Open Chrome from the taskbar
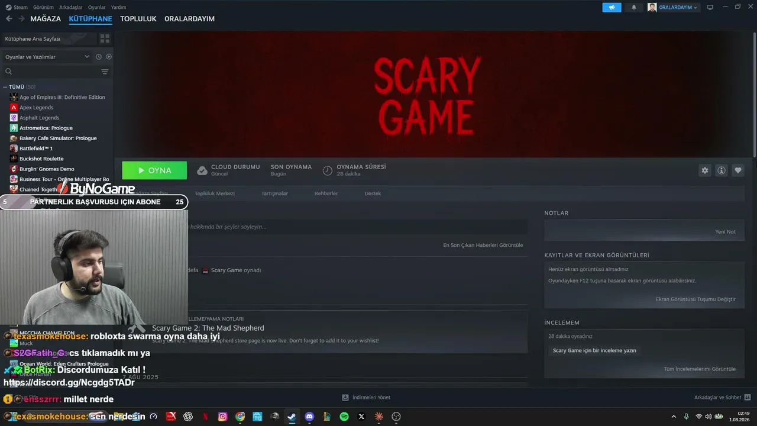This screenshot has width=757, height=426. [240, 417]
